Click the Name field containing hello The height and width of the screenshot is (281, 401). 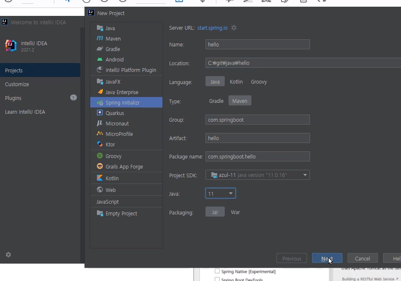point(258,44)
